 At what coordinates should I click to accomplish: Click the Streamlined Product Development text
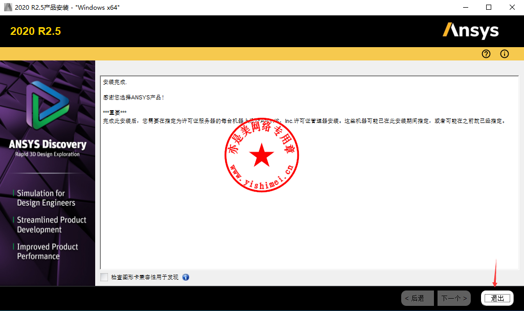[x=52, y=224]
